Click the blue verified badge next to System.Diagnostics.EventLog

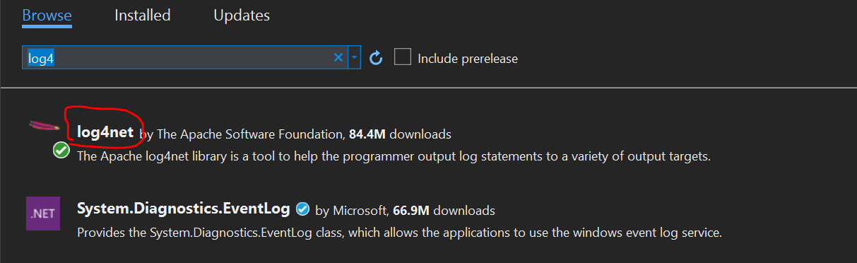point(302,209)
